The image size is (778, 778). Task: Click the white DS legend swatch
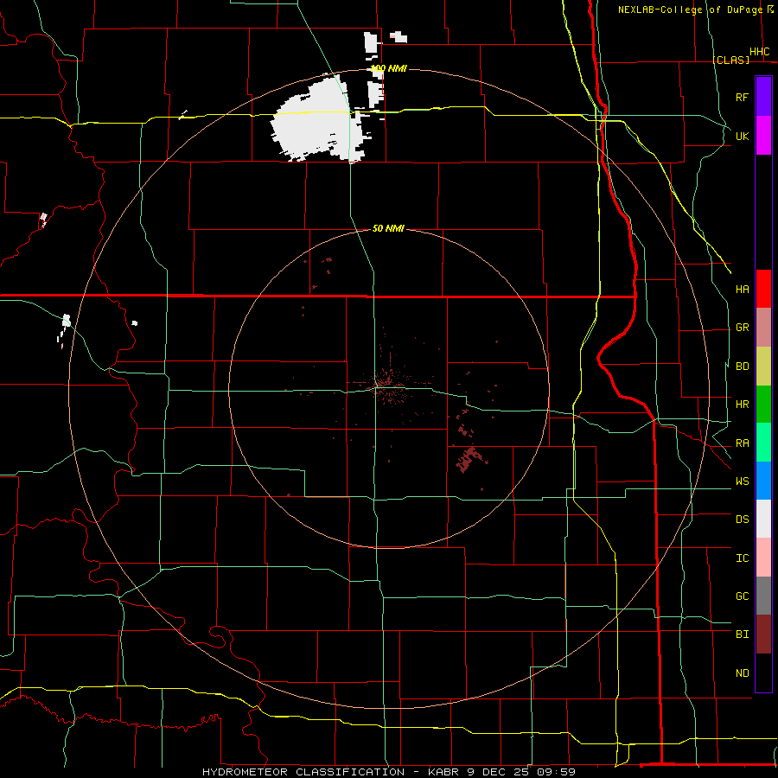(763, 519)
